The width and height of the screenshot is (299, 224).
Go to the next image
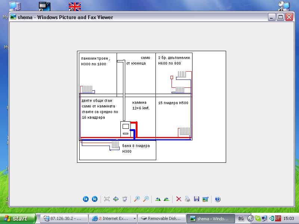pos(95,199)
